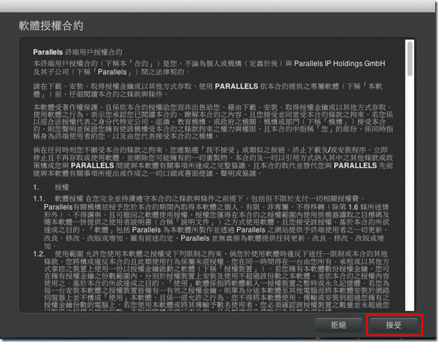The width and height of the screenshot is (438, 342).
Task: Click the 軟體授權合約 dialog title
Action: pyautogui.click(x=51, y=25)
